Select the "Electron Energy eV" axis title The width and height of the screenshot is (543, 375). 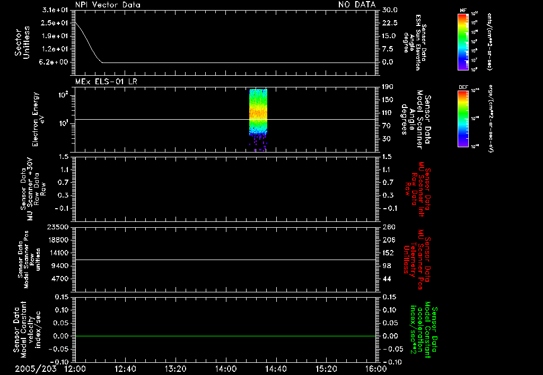click(38, 119)
